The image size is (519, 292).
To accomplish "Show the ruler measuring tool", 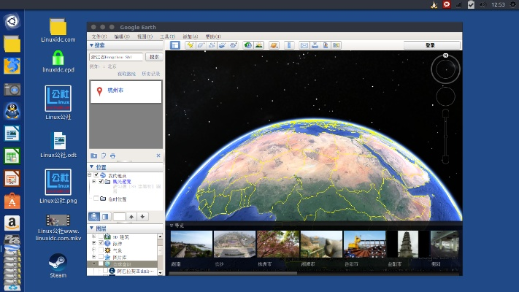I will coord(289,45).
